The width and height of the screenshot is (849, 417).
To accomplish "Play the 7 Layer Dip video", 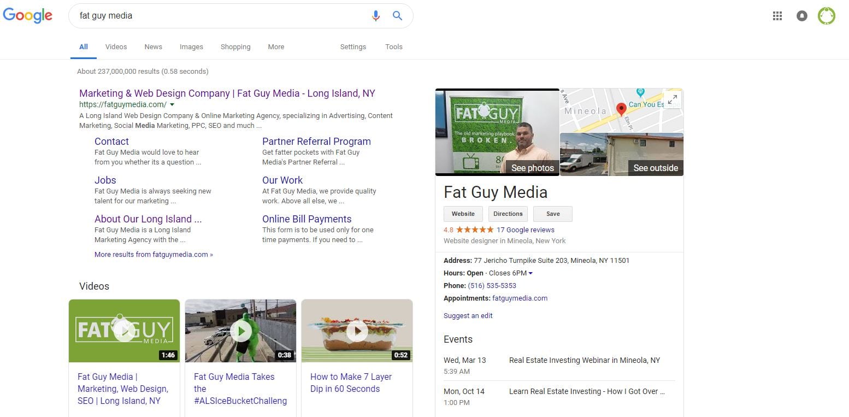I will click(357, 331).
